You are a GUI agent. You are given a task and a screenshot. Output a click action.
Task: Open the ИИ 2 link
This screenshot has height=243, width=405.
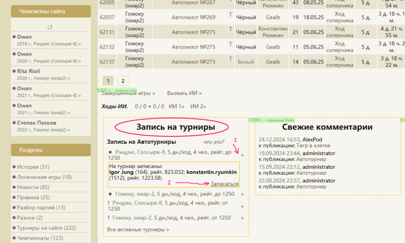(x=198, y=106)
